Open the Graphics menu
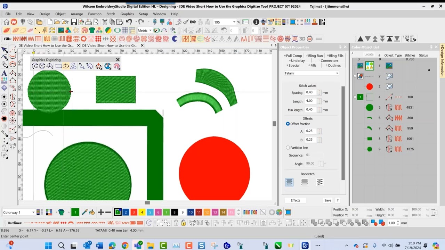 [x=127, y=14]
